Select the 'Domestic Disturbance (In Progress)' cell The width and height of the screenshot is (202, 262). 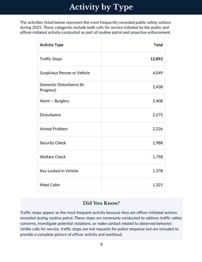coord(62,87)
